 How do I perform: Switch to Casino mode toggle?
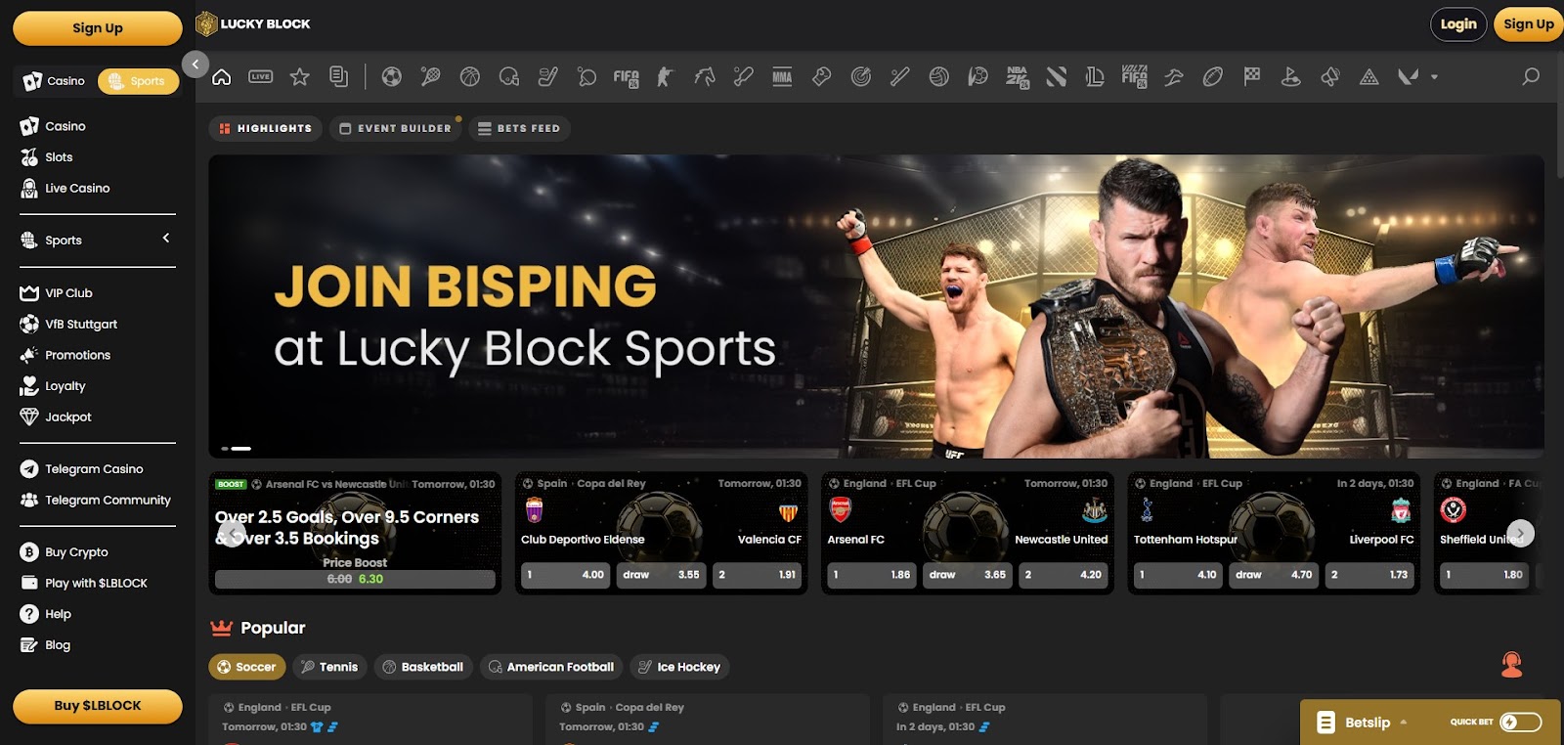(x=55, y=81)
